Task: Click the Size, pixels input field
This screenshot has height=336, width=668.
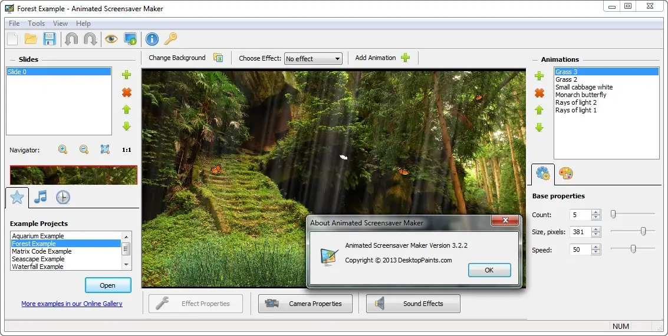Action: (x=580, y=232)
